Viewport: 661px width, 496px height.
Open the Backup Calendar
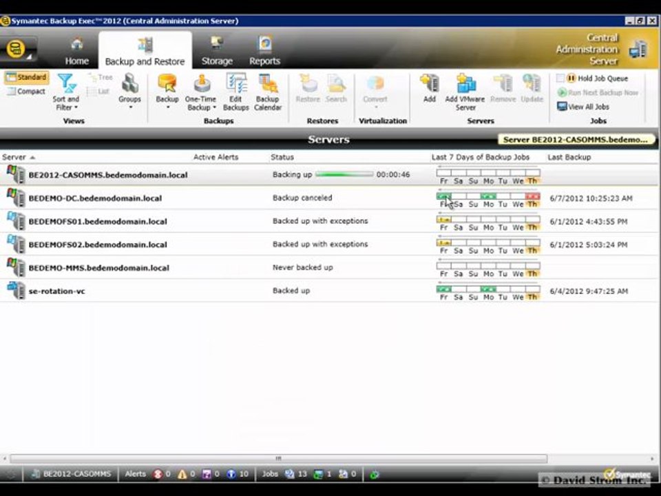click(x=268, y=92)
